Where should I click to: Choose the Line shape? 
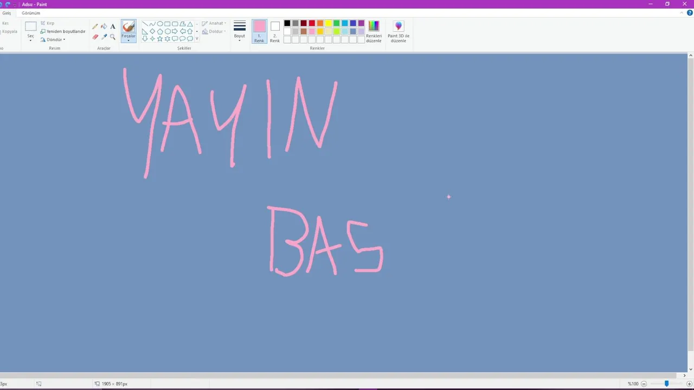pyautogui.click(x=145, y=24)
